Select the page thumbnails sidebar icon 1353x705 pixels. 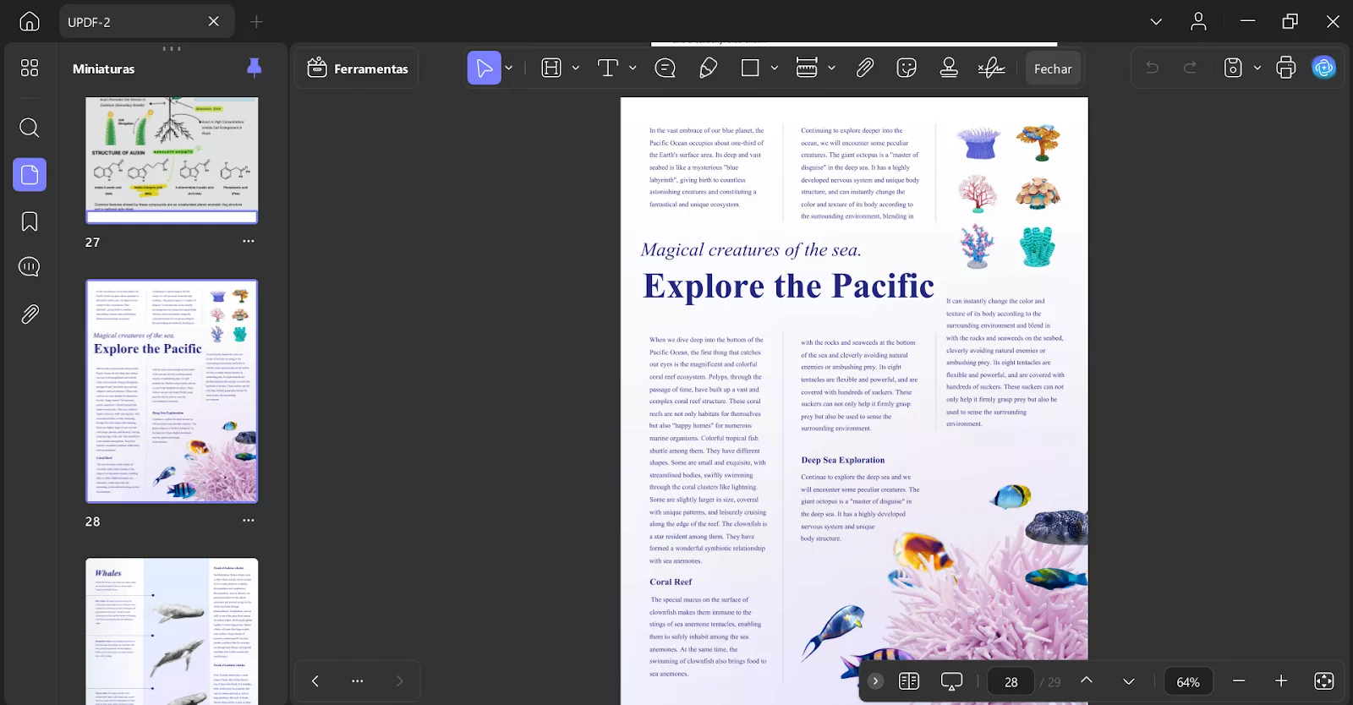30,175
